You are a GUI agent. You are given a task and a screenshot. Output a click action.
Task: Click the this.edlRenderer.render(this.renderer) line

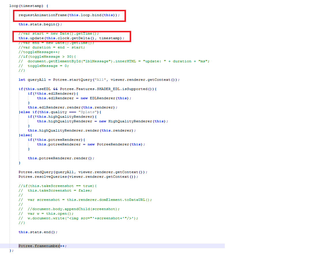pyautogui.click(x=72, y=107)
